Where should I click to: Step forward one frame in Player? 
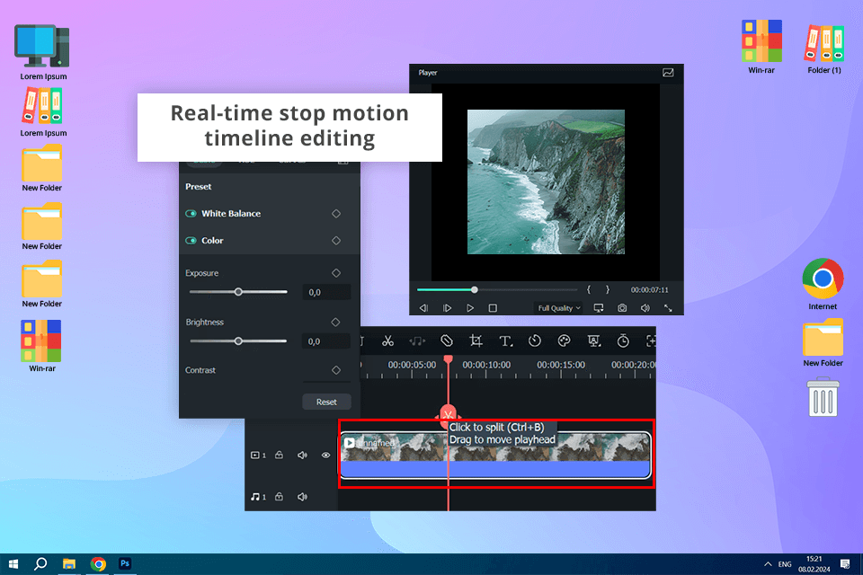pyautogui.click(x=447, y=308)
